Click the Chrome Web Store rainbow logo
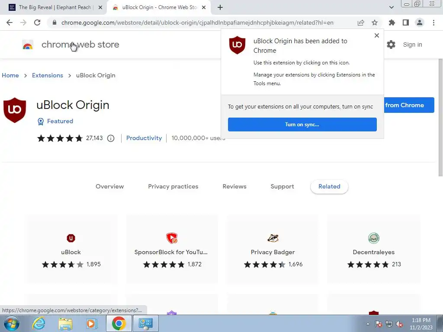Viewport: 443px width, 332px height. pyautogui.click(x=28, y=45)
